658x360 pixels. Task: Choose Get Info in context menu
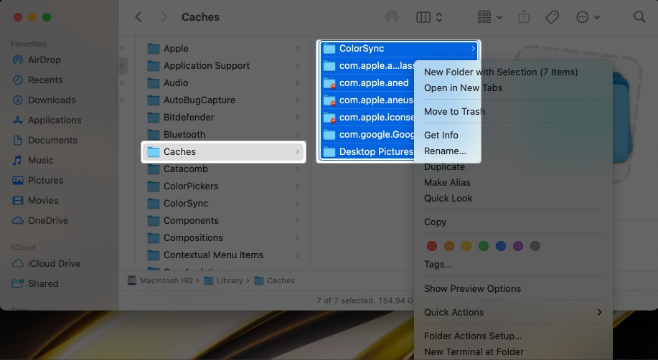pyautogui.click(x=441, y=135)
